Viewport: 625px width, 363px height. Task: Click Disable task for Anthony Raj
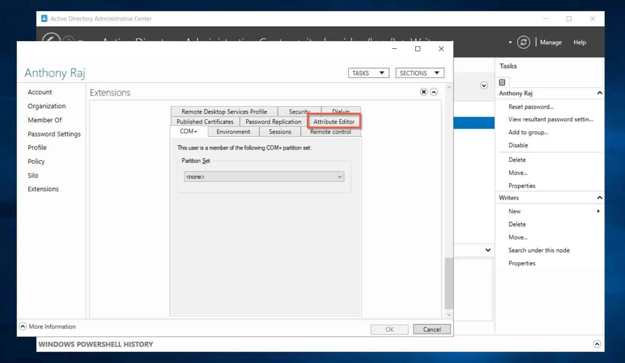[x=518, y=145]
